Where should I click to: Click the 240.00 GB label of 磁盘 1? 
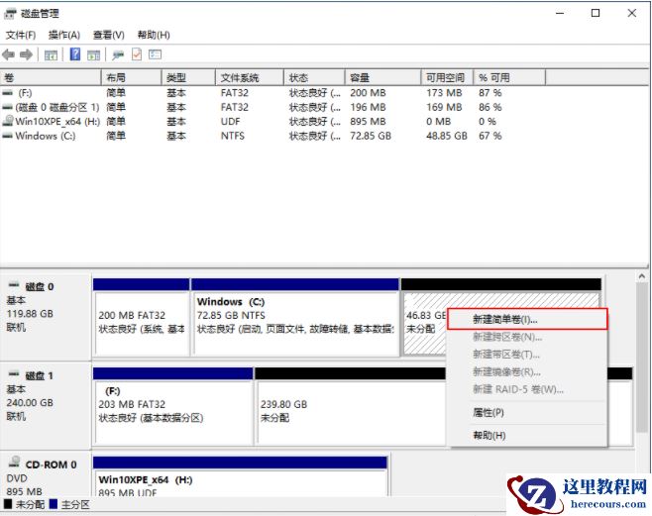click(30, 402)
